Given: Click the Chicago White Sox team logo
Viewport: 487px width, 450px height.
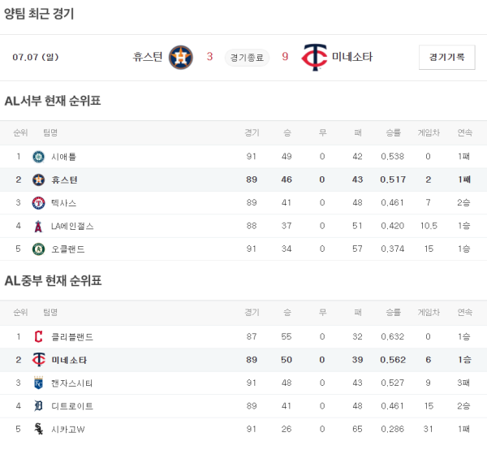Looking at the screenshot, I should pyautogui.click(x=38, y=429).
